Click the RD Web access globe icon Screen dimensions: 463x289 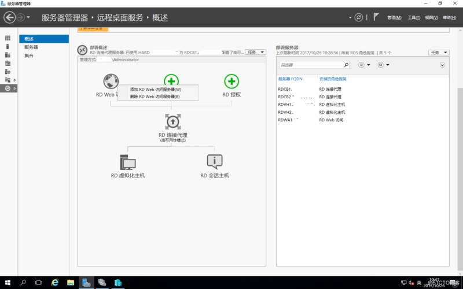(111, 81)
